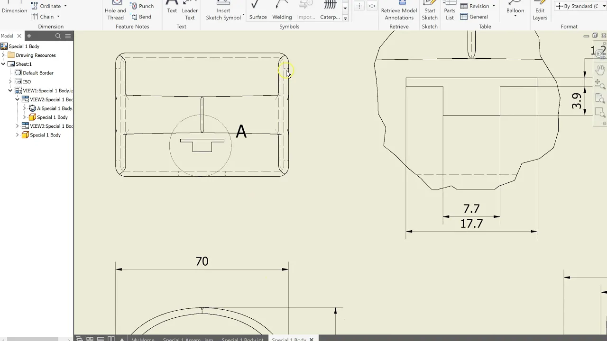Select the 70 dimension value

202,261
